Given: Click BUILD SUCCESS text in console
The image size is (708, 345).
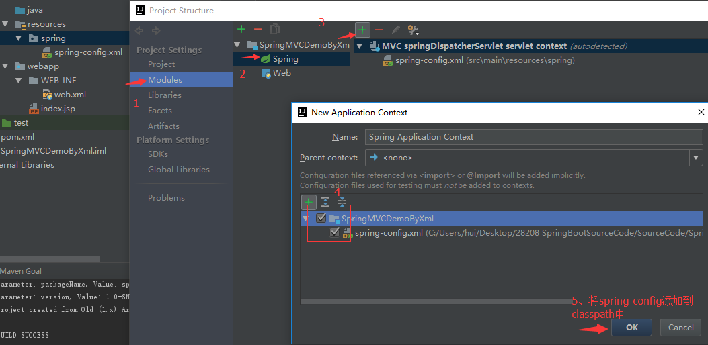Looking at the screenshot, I should 24,335.
